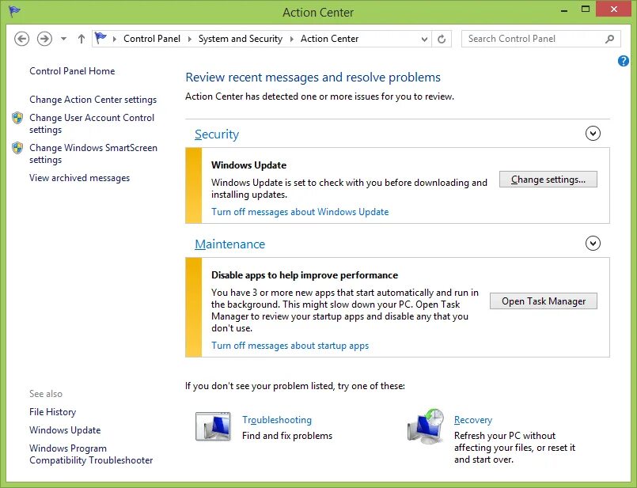637x488 pixels.
Task: Click the Troubleshooting computer icon
Action: [213, 426]
